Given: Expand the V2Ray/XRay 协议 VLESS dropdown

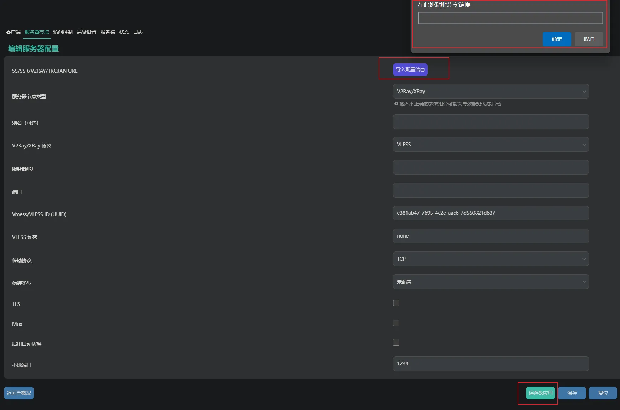Looking at the screenshot, I should [490, 145].
